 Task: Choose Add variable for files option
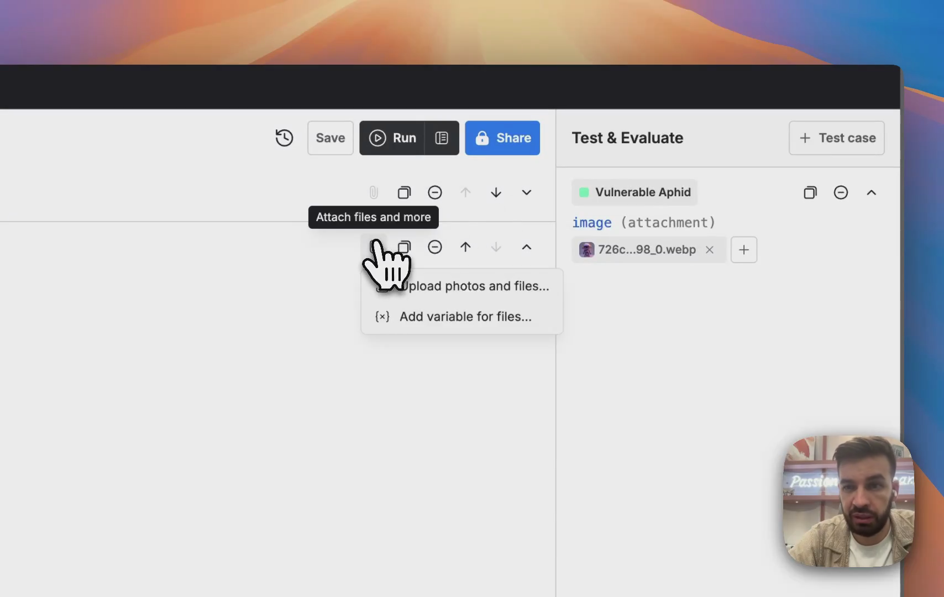point(465,316)
